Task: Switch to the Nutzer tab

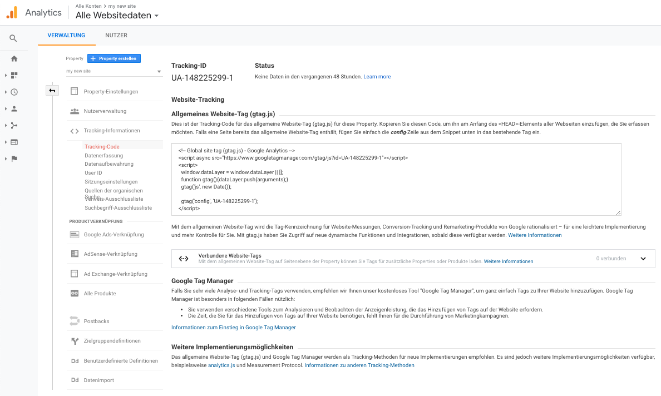Action: click(116, 36)
